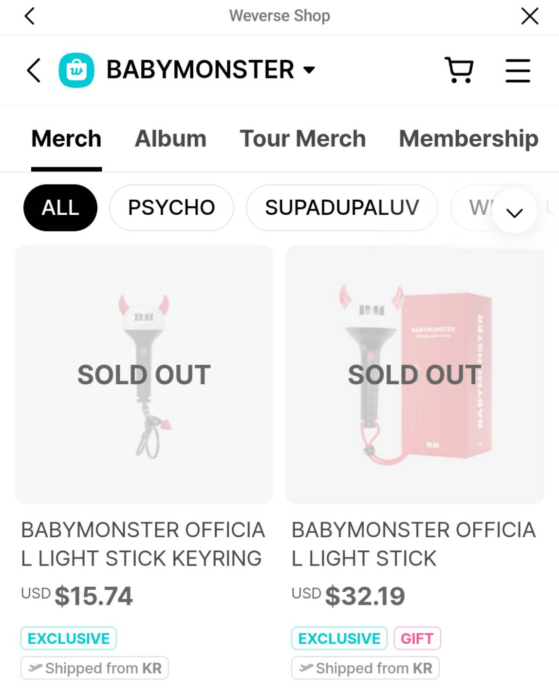The image size is (559, 694).
Task: Filter by PSYCHO collection
Action: point(171,208)
